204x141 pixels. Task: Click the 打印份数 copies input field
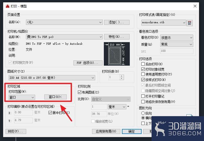tap(114, 77)
